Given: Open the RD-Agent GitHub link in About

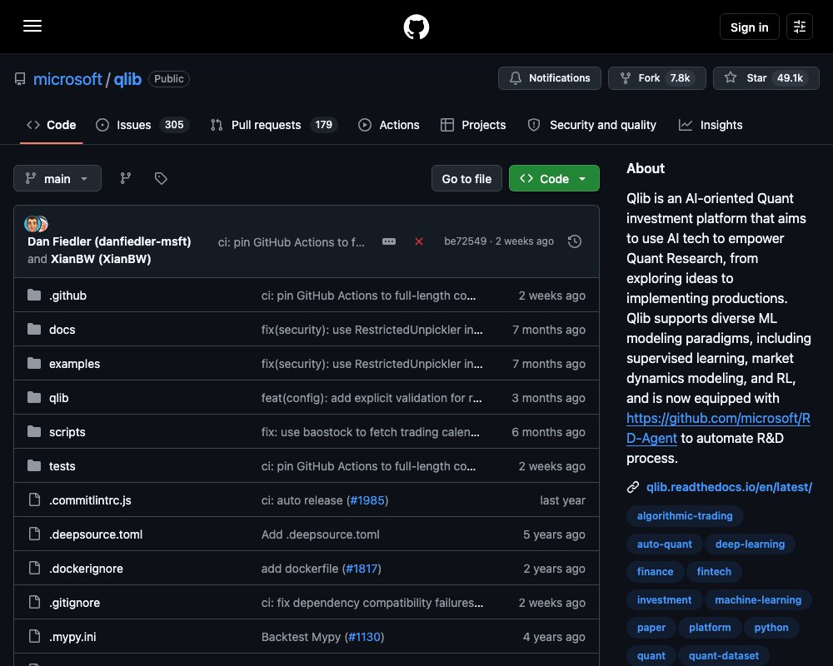Looking at the screenshot, I should [718, 428].
